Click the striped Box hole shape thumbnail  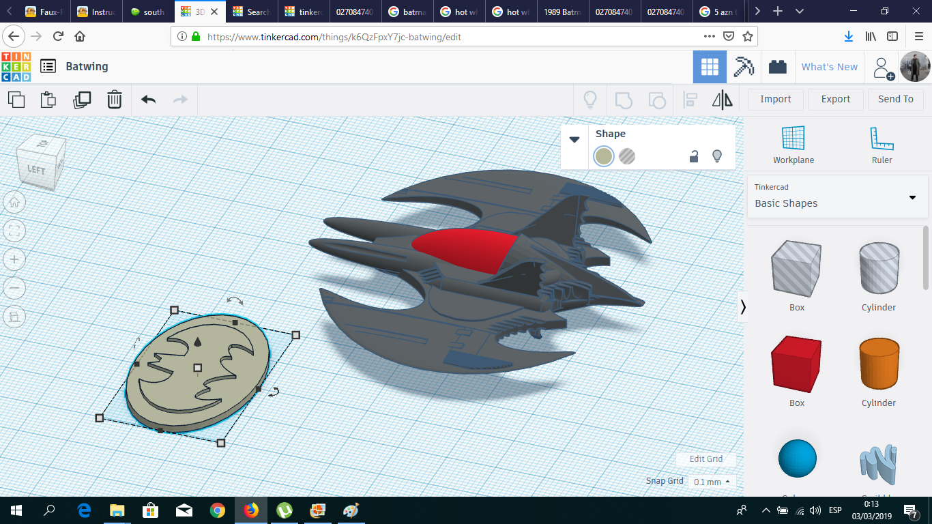point(796,270)
